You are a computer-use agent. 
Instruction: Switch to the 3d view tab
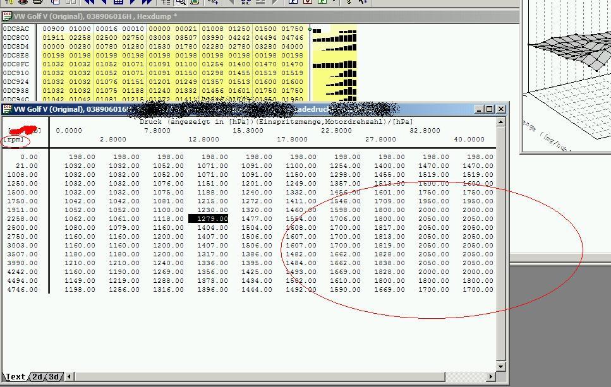pos(53,376)
